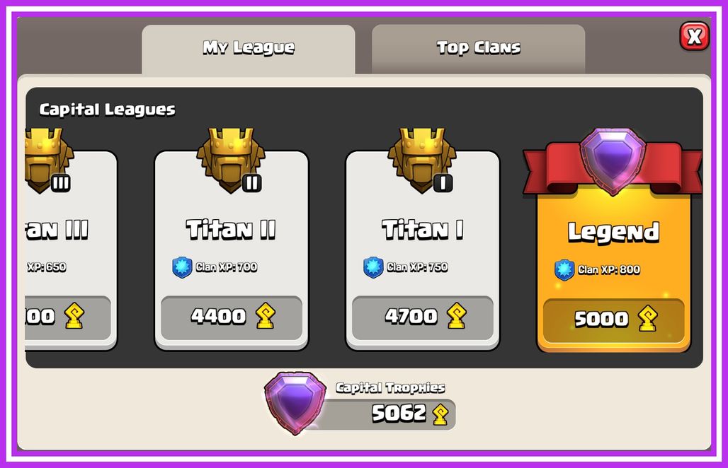Image resolution: width=728 pixels, height=468 pixels.
Task: Open the Top Clans tab
Action: [478, 49]
